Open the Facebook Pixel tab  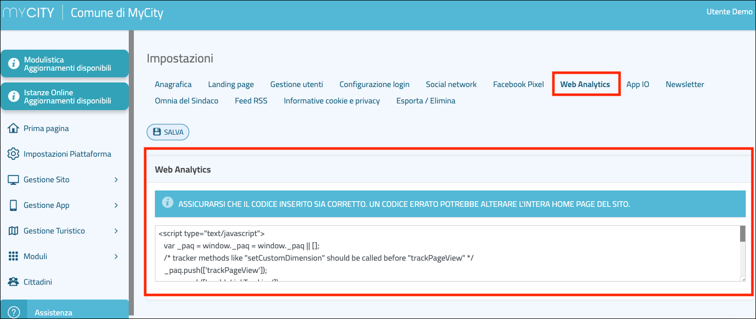pyautogui.click(x=518, y=84)
